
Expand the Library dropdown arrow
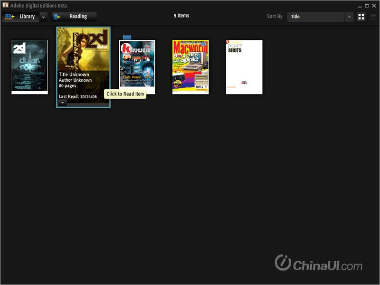tap(43, 17)
